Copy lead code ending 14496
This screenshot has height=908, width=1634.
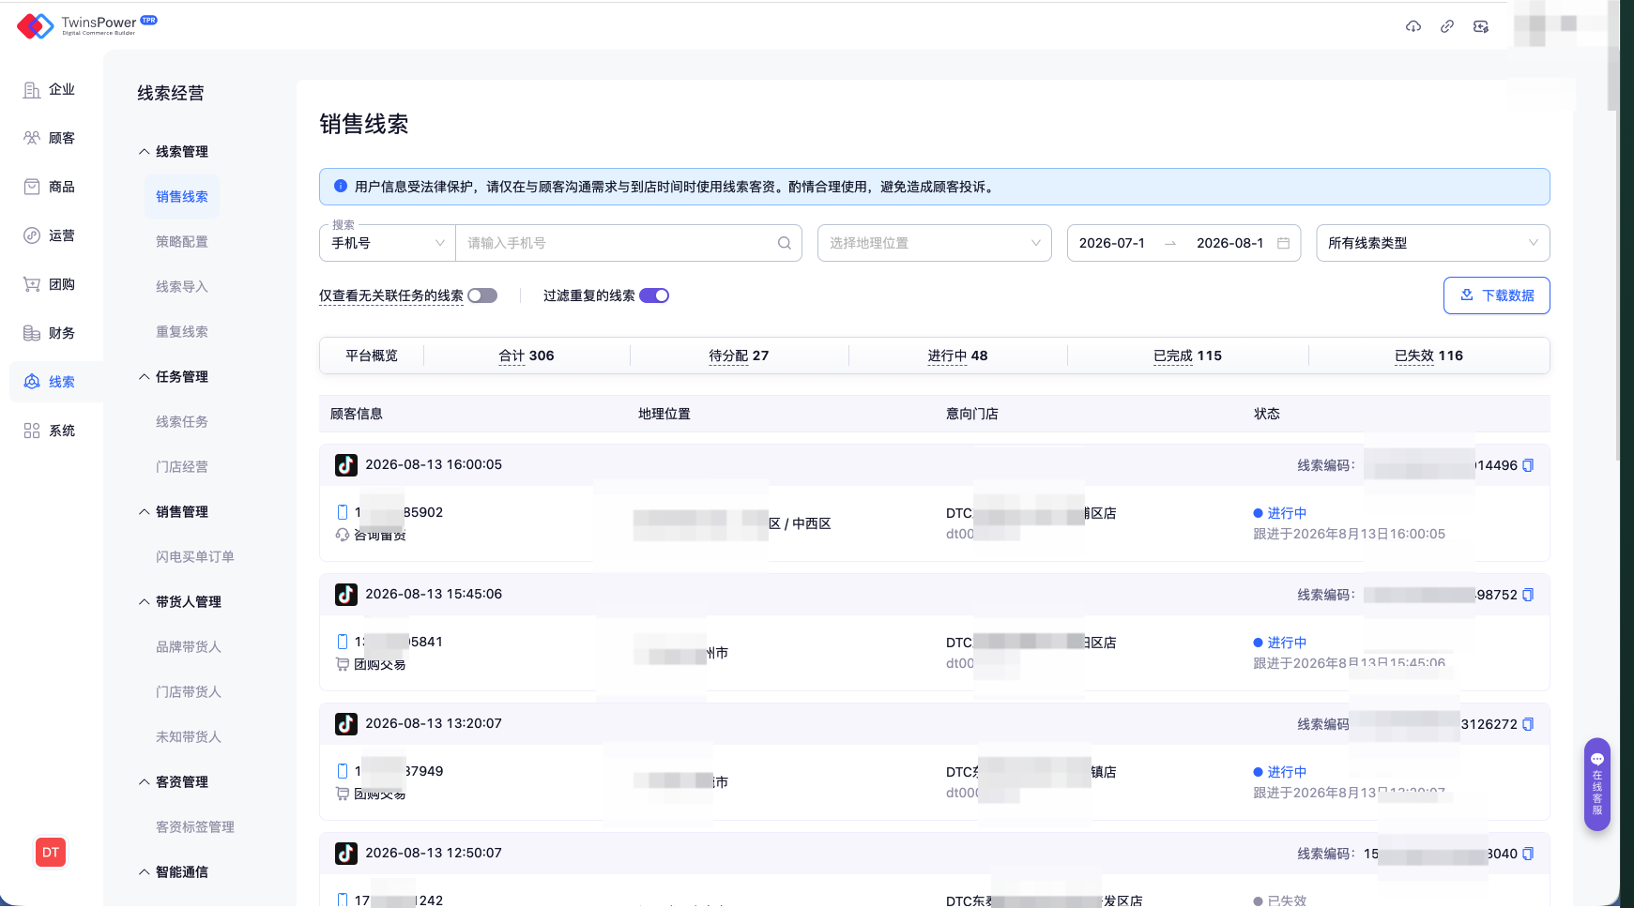(x=1528, y=465)
